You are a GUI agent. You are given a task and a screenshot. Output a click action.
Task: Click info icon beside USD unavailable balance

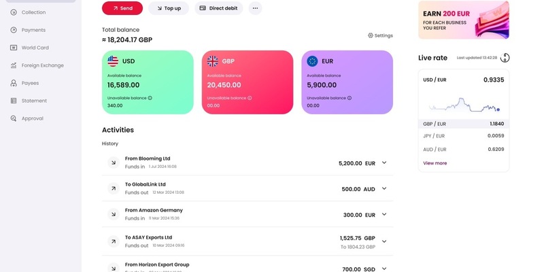click(150, 98)
